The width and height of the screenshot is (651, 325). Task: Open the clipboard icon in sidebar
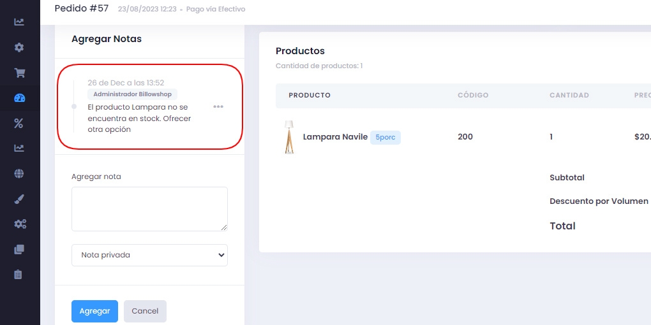(x=19, y=275)
